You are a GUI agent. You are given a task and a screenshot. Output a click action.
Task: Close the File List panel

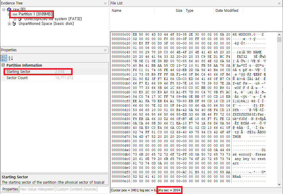pyautogui.click(x=279, y=3)
